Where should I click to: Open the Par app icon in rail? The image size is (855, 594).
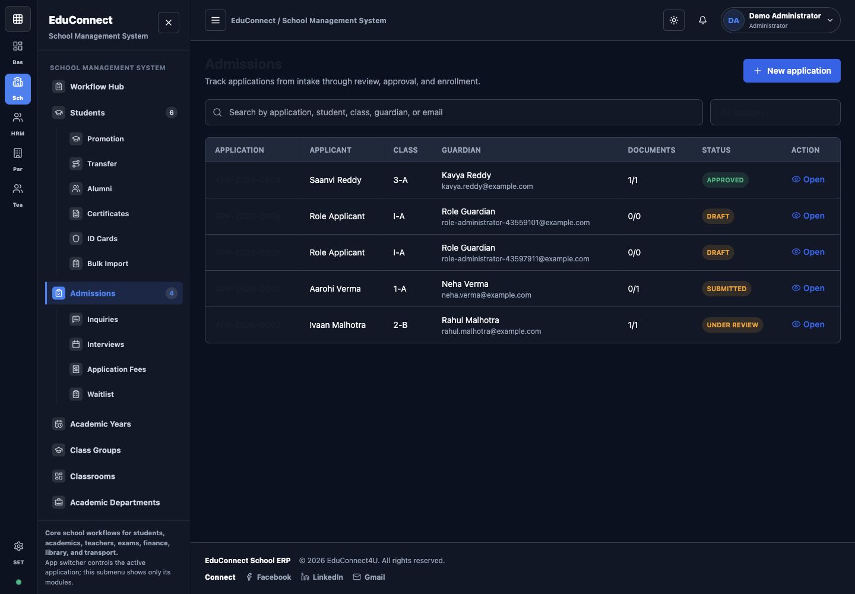18,159
